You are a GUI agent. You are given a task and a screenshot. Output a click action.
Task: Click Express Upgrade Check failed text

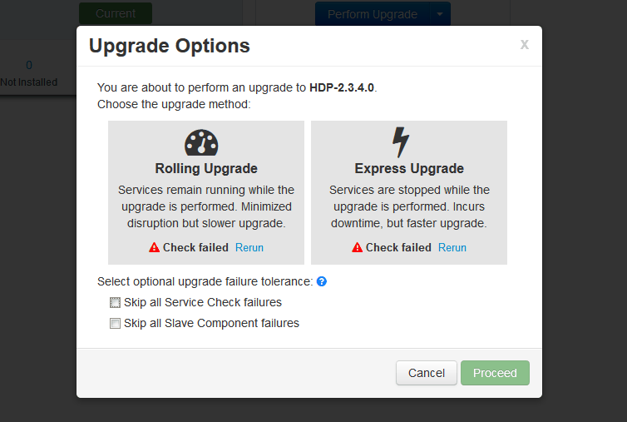coord(399,247)
